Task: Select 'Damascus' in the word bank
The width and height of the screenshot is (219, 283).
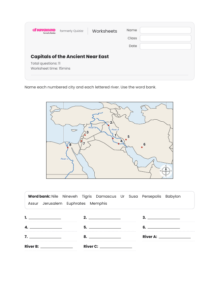Action: 106,196
